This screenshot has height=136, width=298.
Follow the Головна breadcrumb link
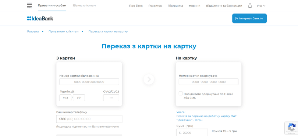[33, 31]
